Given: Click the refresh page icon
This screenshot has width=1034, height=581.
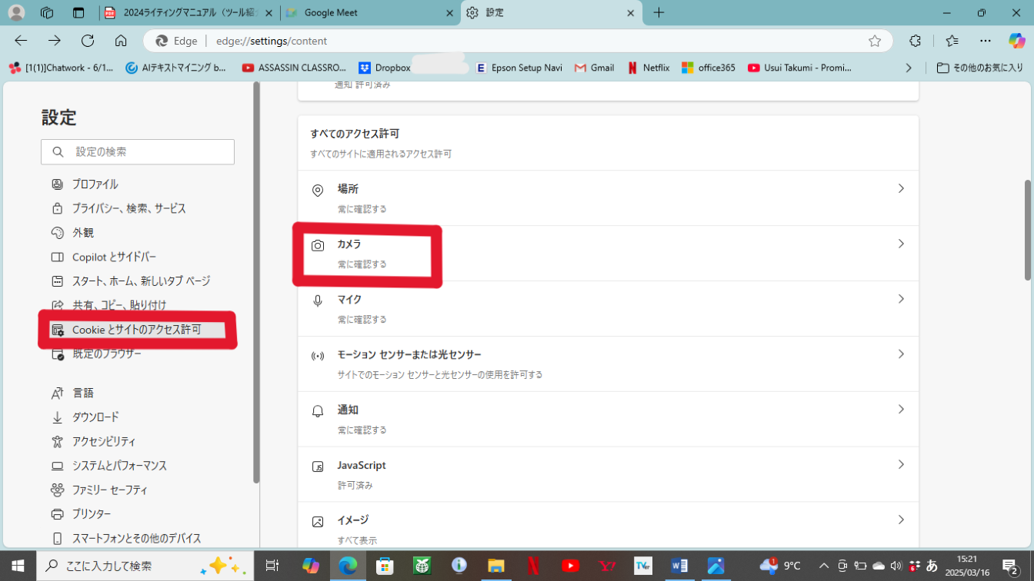Looking at the screenshot, I should click(x=88, y=41).
